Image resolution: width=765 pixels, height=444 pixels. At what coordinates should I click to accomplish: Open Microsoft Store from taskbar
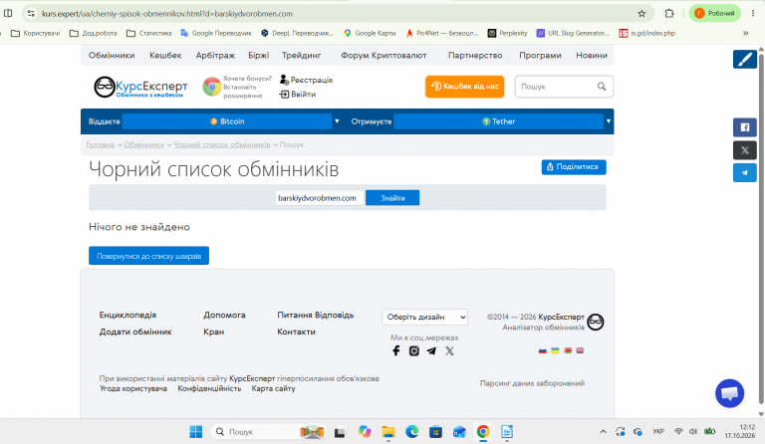point(435,432)
